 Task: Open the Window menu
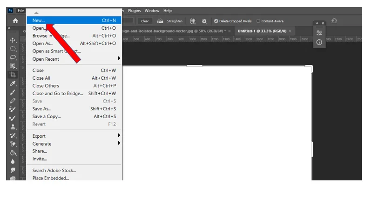(152, 11)
